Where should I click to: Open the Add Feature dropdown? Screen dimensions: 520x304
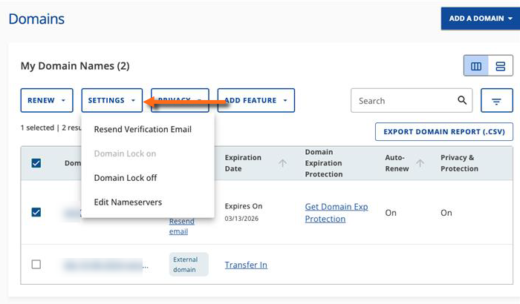(256, 100)
